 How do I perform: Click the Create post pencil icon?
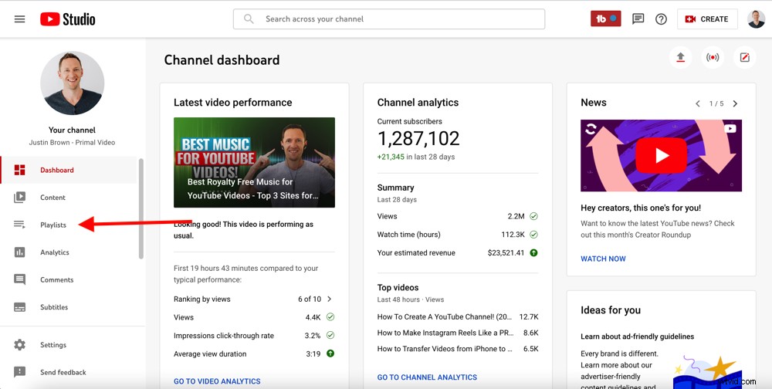(x=744, y=58)
